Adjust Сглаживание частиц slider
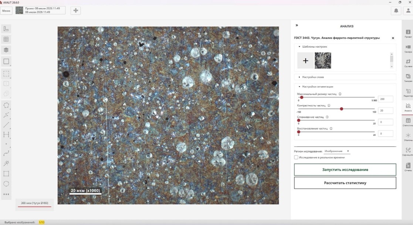413x225 pixels. [x=298, y=120]
